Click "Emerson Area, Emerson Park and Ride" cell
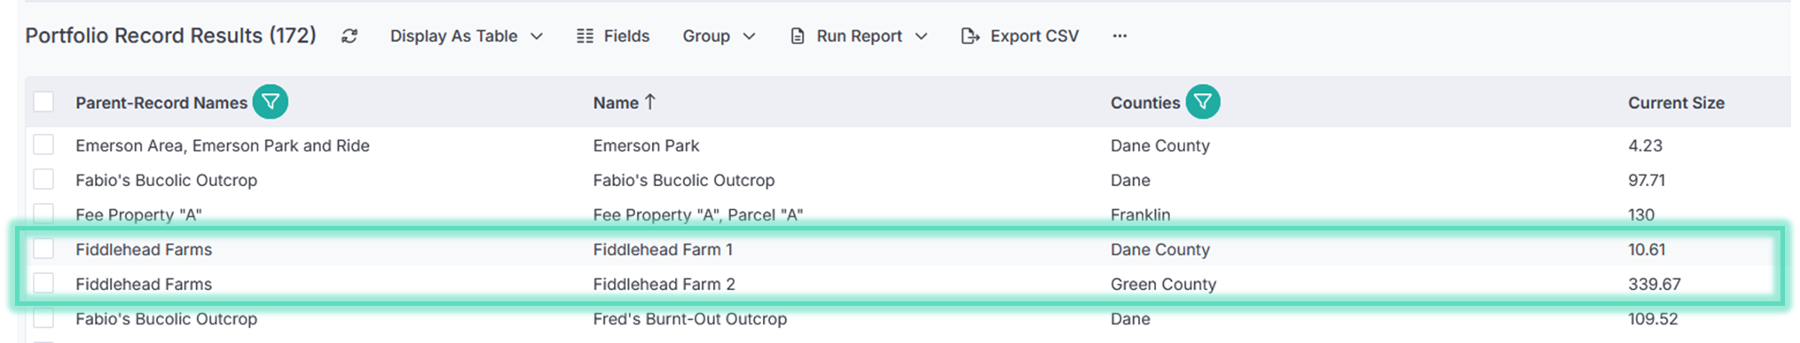1800x343 pixels. 223,145
